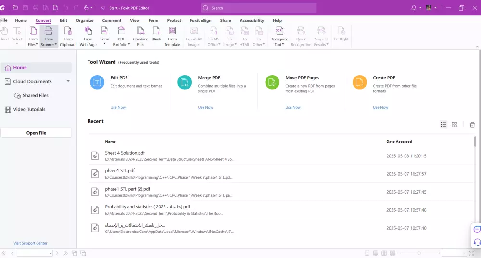Choose the Select text tool
This screenshot has height=258, width=481.
pyautogui.click(x=17, y=36)
